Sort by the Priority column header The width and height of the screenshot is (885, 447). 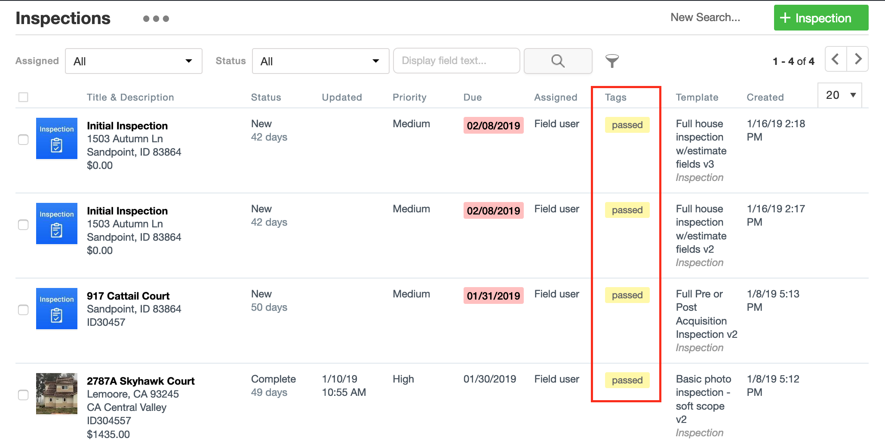coord(409,97)
